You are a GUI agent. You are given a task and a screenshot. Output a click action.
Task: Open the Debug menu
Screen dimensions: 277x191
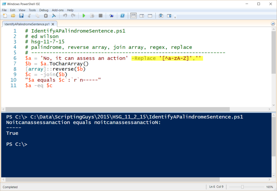click(44, 10)
